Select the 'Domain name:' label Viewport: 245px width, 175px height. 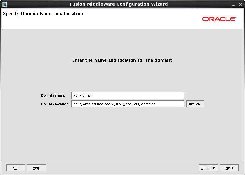click(53, 95)
